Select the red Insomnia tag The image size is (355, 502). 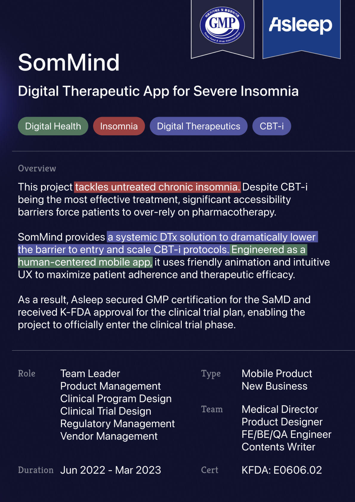click(x=119, y=126)
